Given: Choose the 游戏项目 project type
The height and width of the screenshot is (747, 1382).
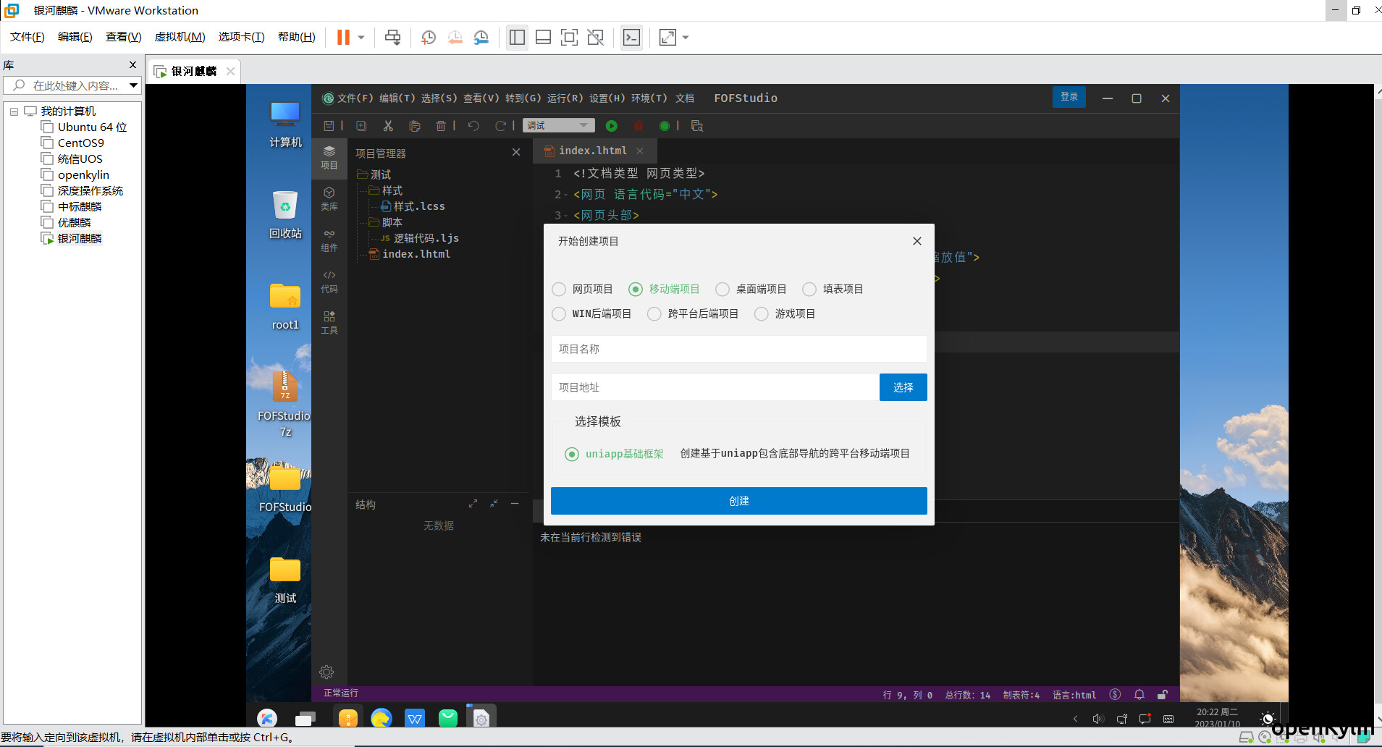Looking at the screenshot, I should 762,314.
